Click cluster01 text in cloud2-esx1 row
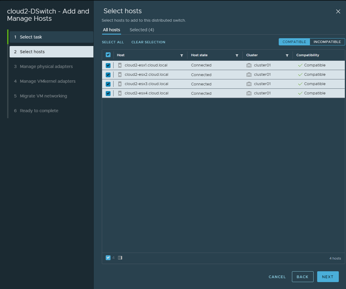 click(262, 65)
